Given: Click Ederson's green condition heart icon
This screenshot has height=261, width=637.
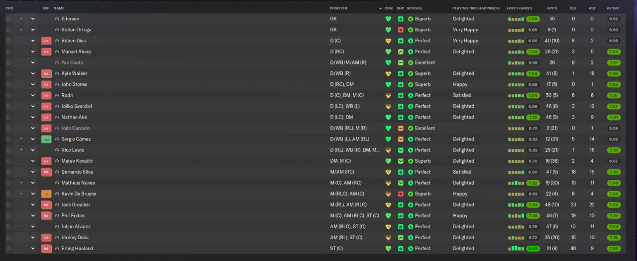Looking at the screenshot, I should [x=388, y=19].
